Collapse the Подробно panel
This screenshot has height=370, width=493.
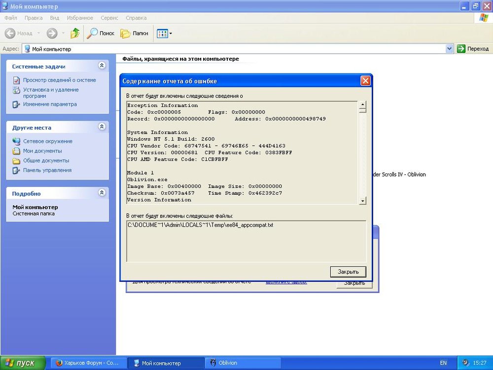click(x=102, y=192)
